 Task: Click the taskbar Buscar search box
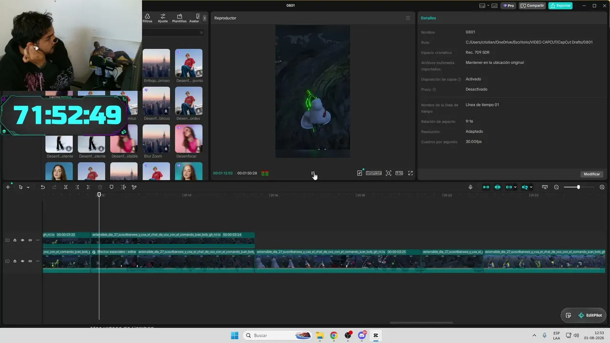coord(278,335)
